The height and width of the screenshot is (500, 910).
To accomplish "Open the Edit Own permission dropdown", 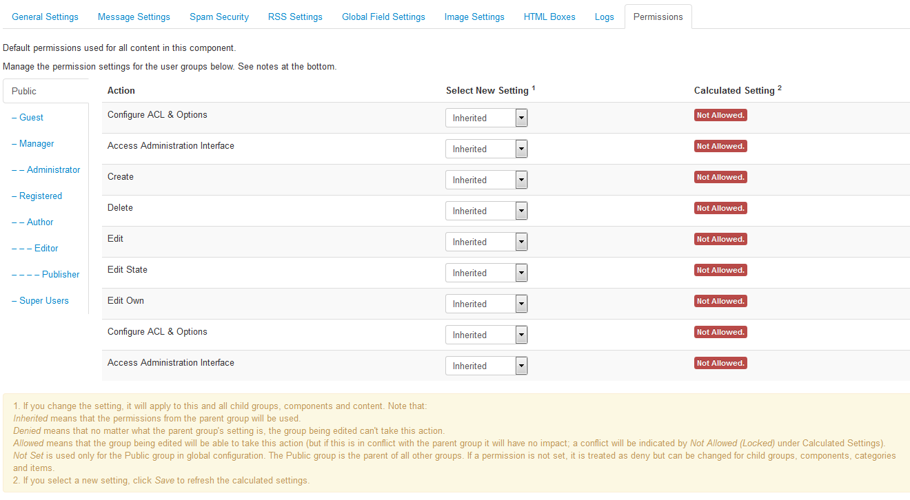I will (487, 304).
